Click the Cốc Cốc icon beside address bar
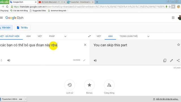 pos(178,7)
